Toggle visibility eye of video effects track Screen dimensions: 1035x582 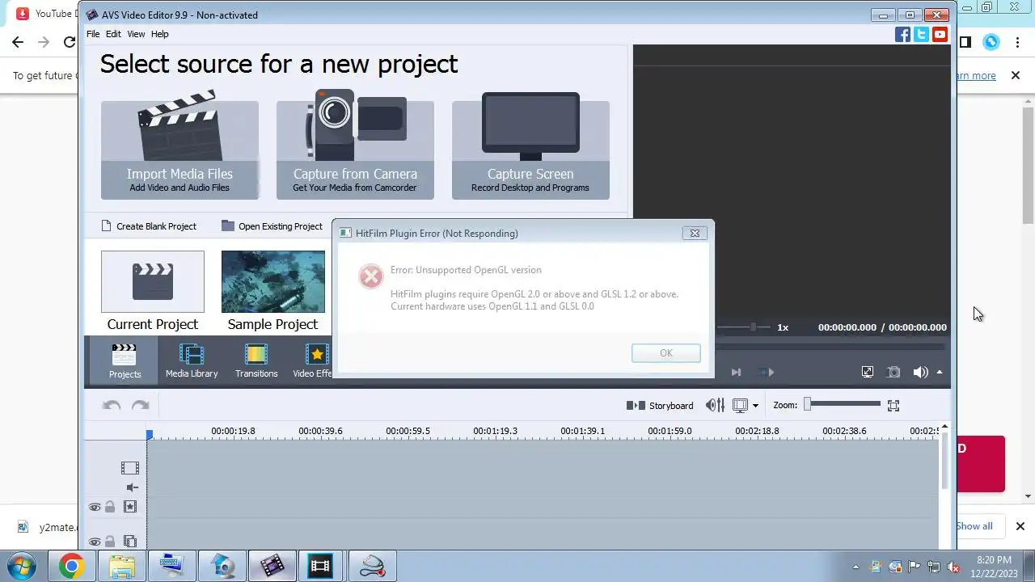95,507
